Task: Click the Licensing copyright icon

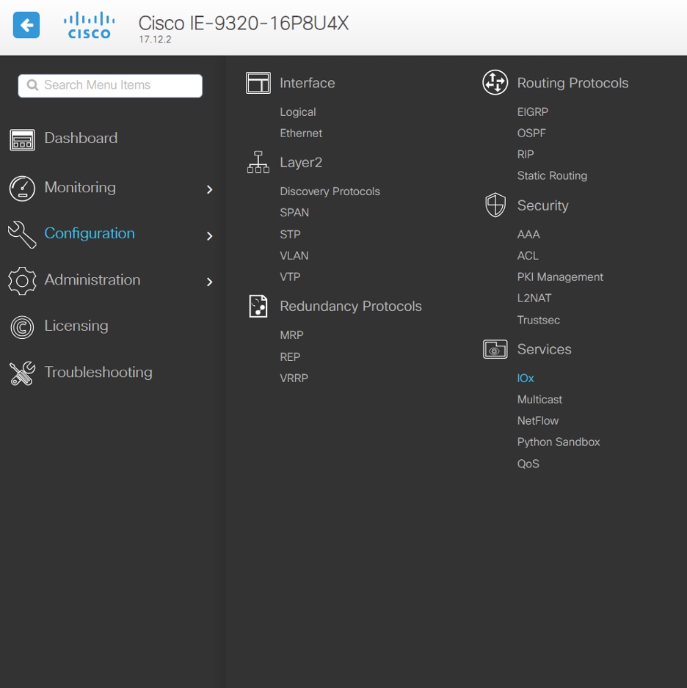Action: [22, 327]
